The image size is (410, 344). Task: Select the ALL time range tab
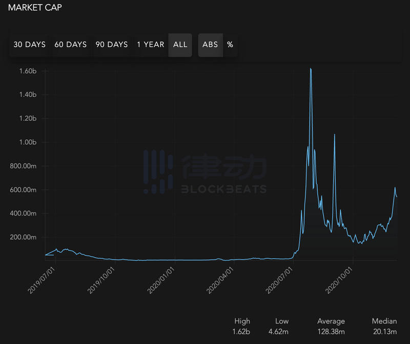[180, 45]
